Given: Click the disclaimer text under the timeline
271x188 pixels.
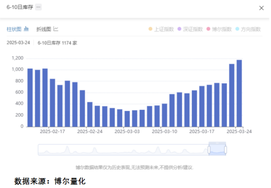Looking at the screenshot, I should point(134,167).
